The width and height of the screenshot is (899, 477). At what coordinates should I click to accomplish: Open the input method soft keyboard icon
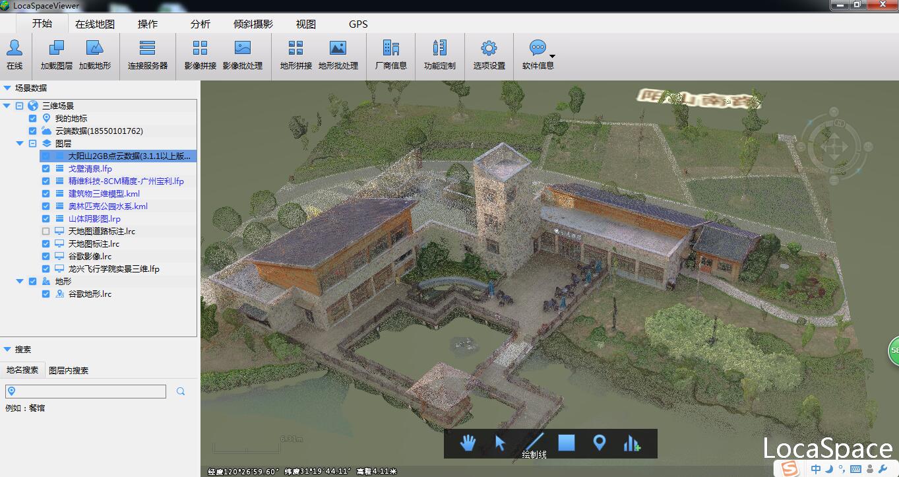coord(855,468)
